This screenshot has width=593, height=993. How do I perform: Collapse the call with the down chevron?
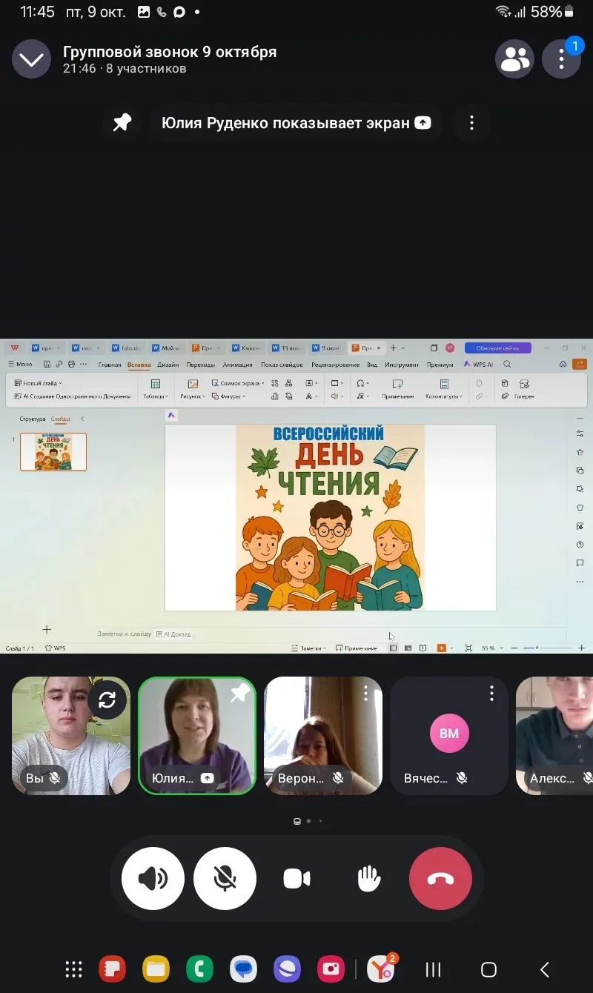[31, 59]
